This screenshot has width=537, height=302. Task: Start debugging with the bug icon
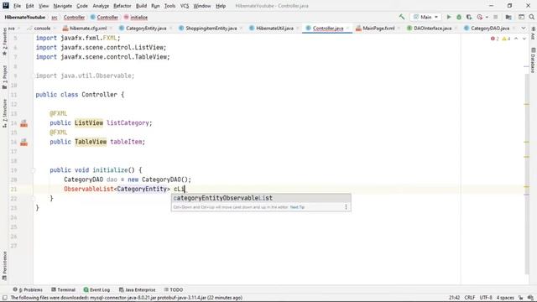pos(459,17)
